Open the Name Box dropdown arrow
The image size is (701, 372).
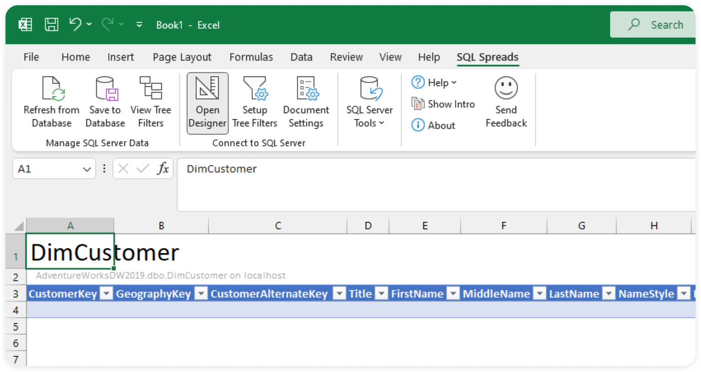(87, 169)
